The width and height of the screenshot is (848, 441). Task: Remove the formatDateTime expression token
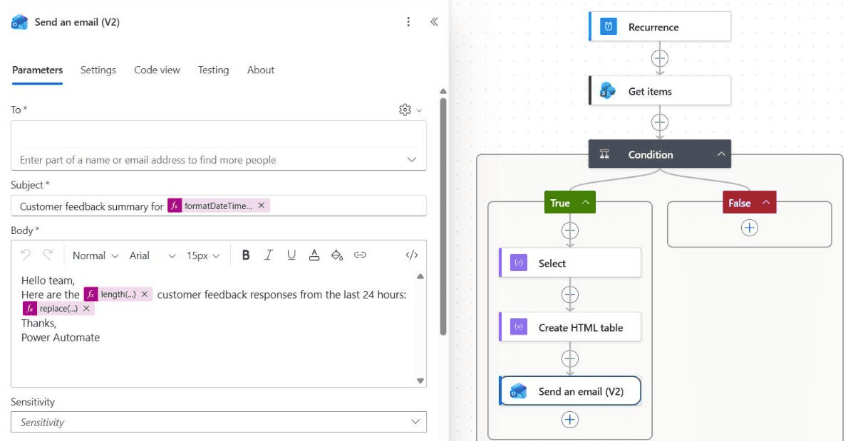coord(262,206)
